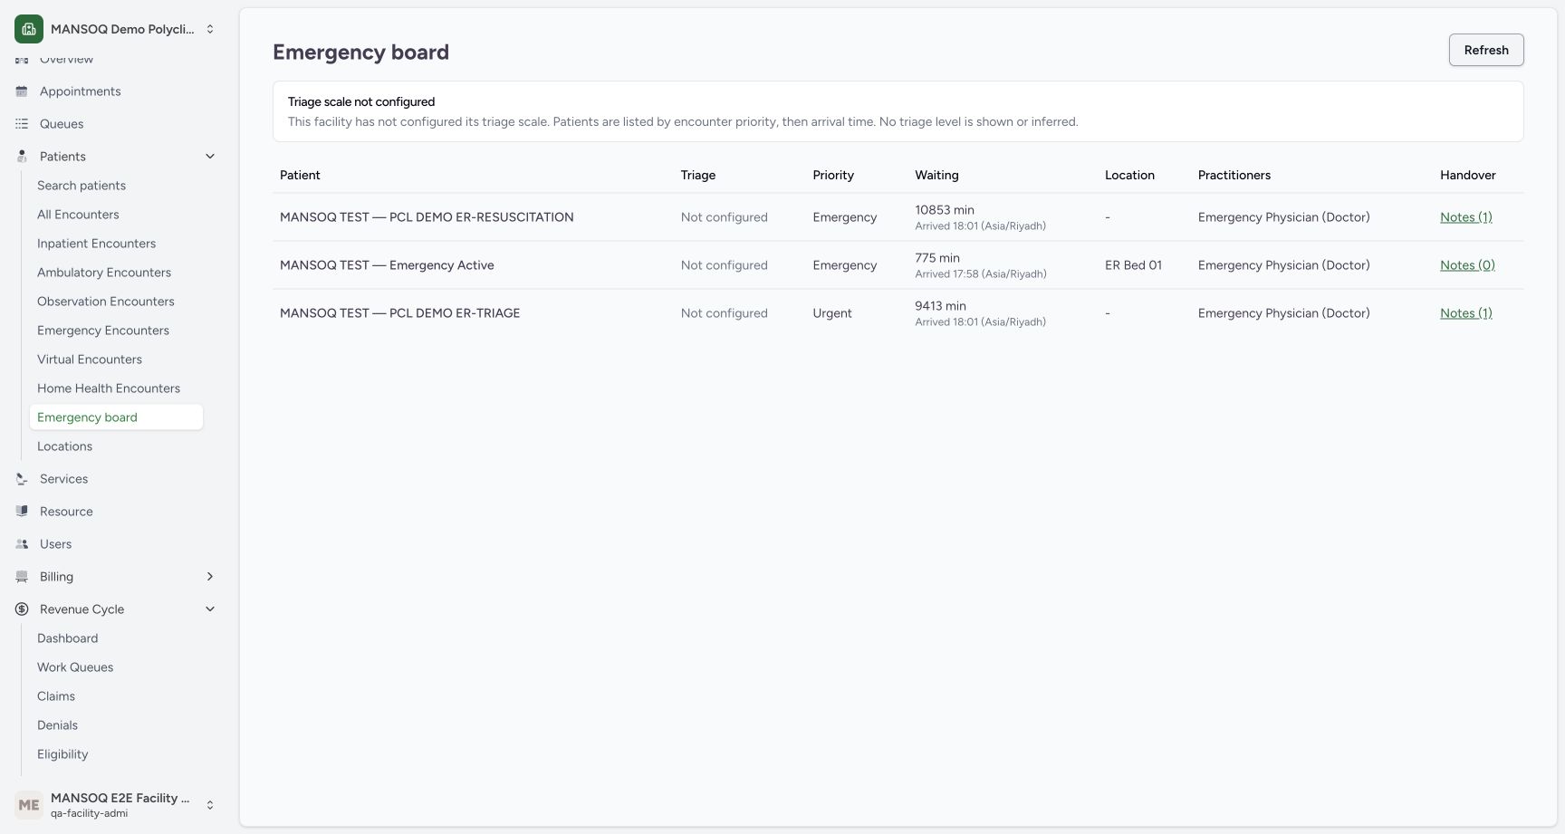
Task: Click the Billing icon in sidebar
Action: click(22, 577)
